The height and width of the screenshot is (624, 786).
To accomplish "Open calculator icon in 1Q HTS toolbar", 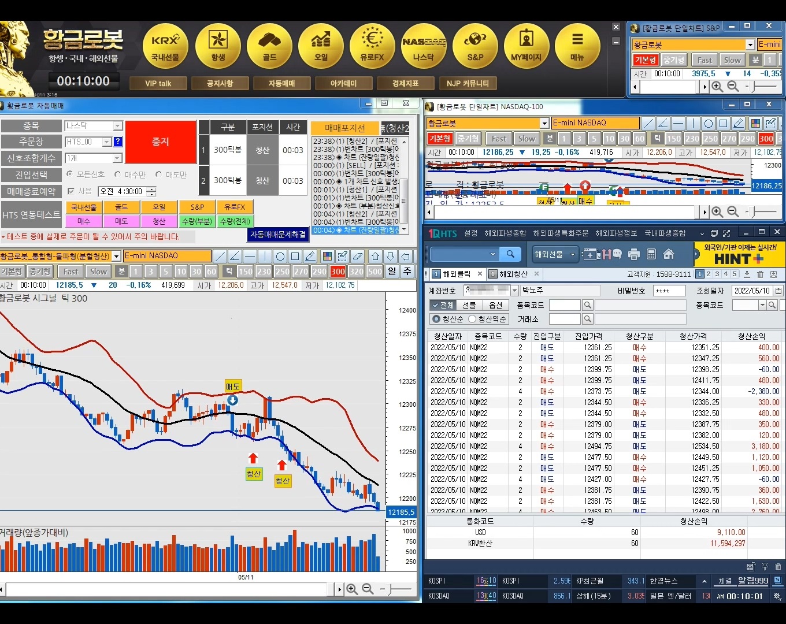I will point(651,254).
